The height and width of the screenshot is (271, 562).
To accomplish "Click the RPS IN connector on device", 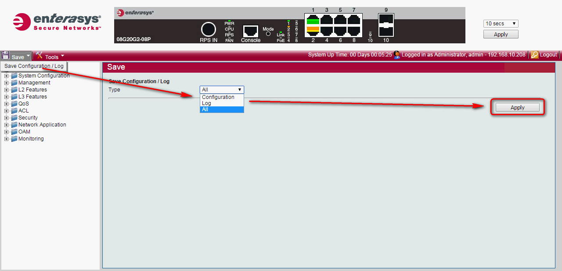I will 209,29.
